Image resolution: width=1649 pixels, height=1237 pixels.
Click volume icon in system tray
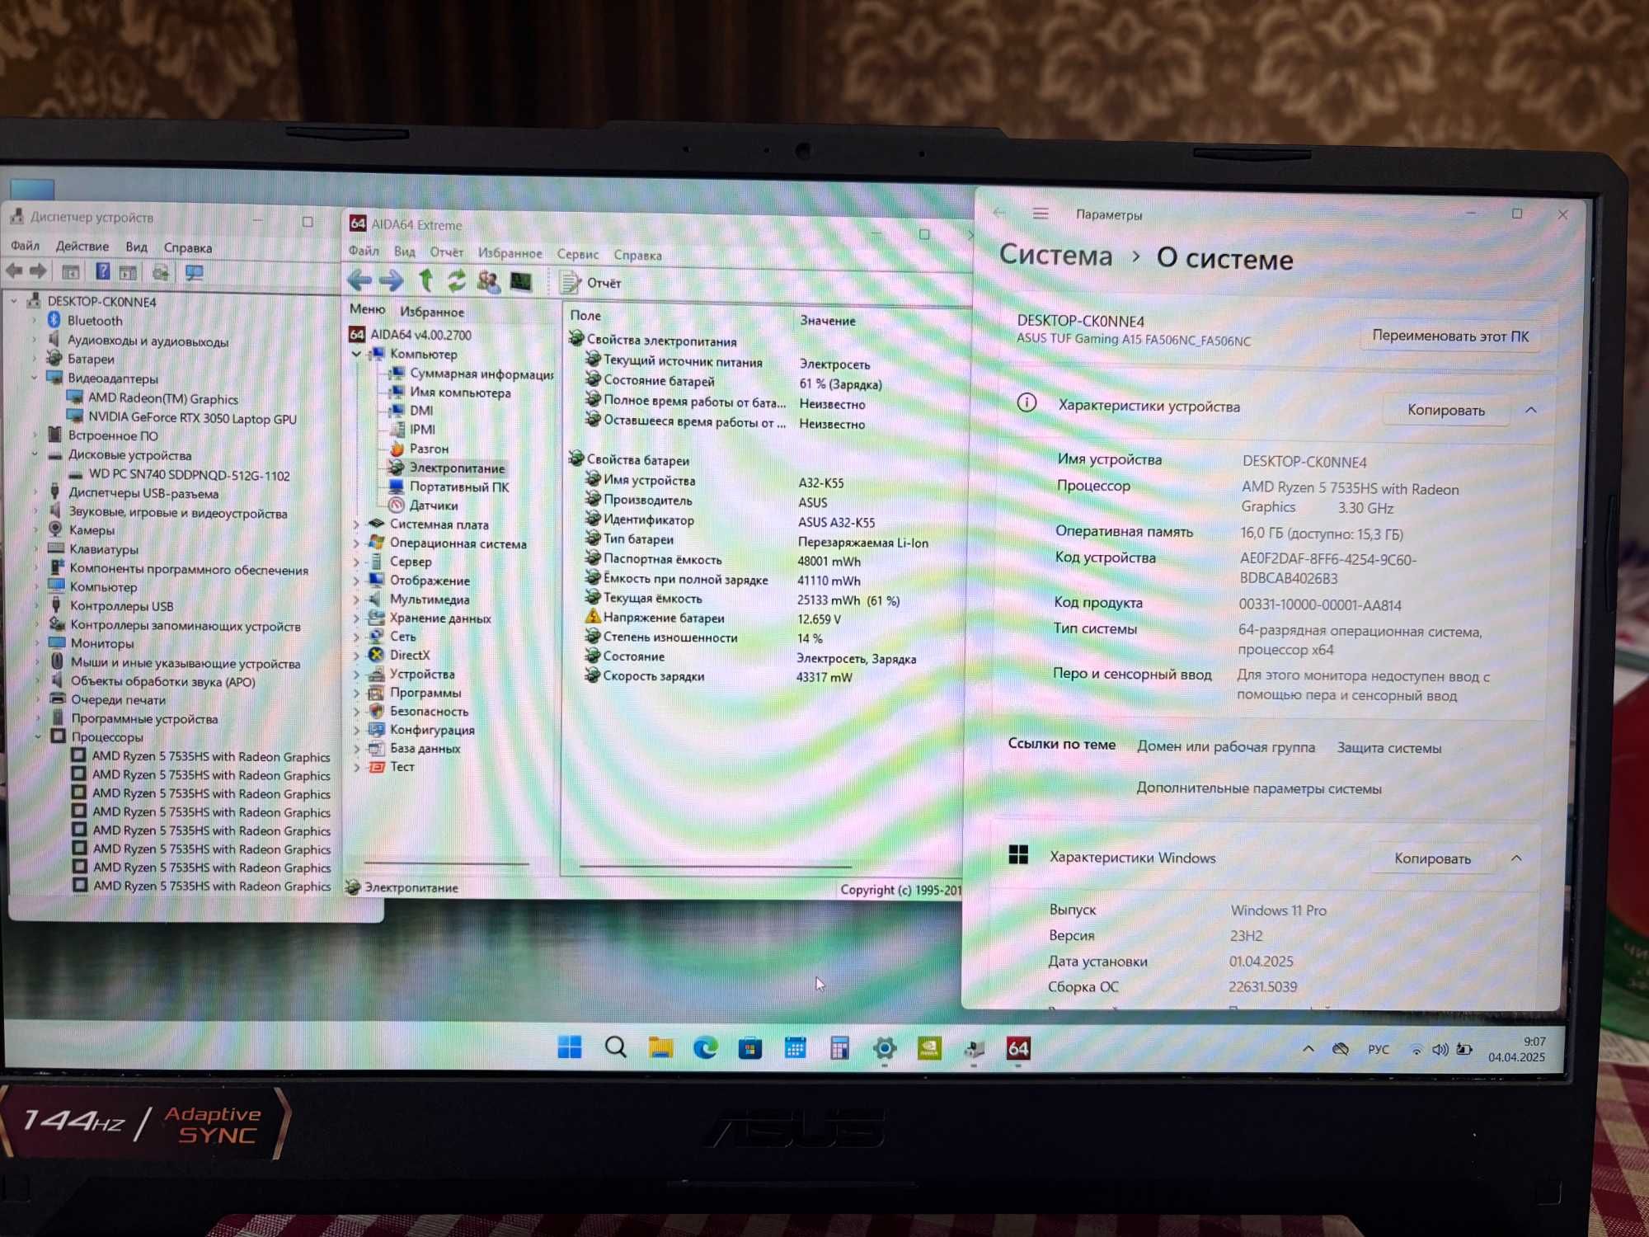[x=1440, y=1050]
